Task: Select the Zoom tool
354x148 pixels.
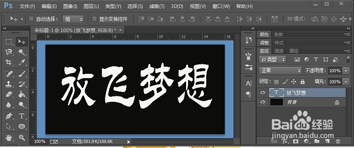Action: (x=22, y=137)
